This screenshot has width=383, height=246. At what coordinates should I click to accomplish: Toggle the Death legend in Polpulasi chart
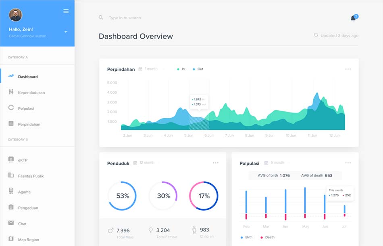tap(267, 237)
